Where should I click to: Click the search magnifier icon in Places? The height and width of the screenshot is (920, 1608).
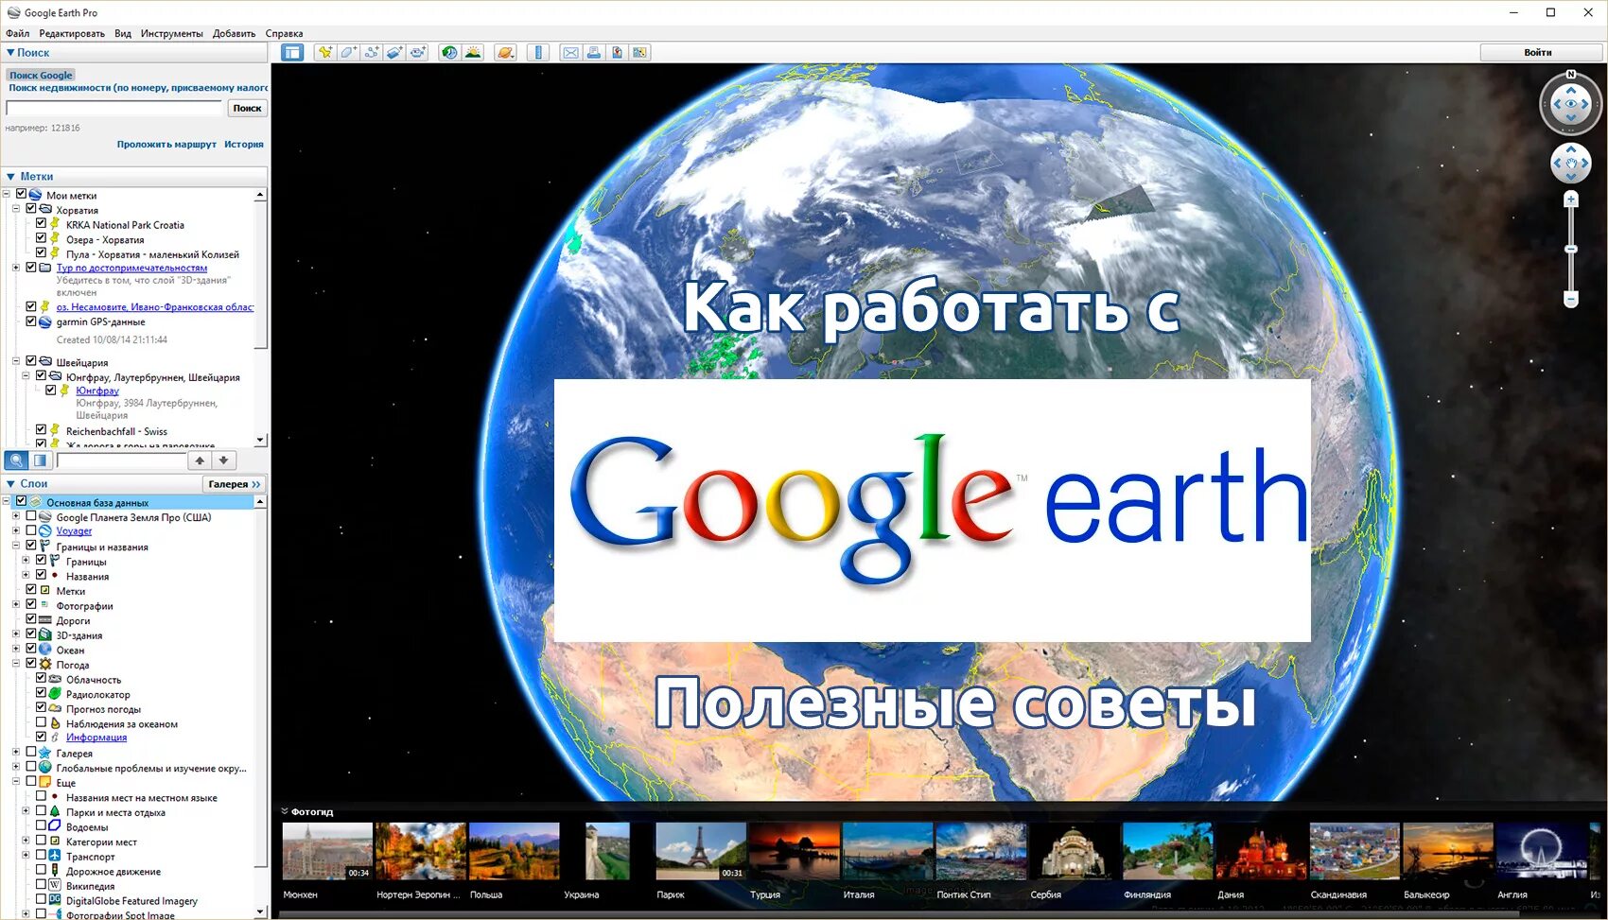pyautogui.click(x=16, y=460)
